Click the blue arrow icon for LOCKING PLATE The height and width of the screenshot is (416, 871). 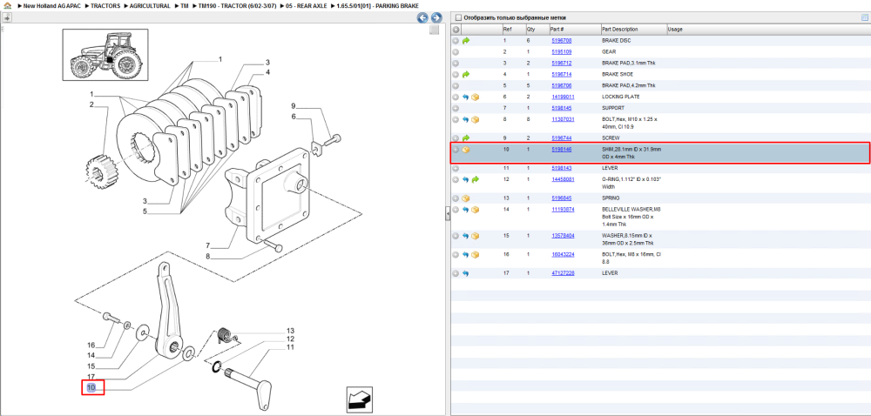coord(465,97)
